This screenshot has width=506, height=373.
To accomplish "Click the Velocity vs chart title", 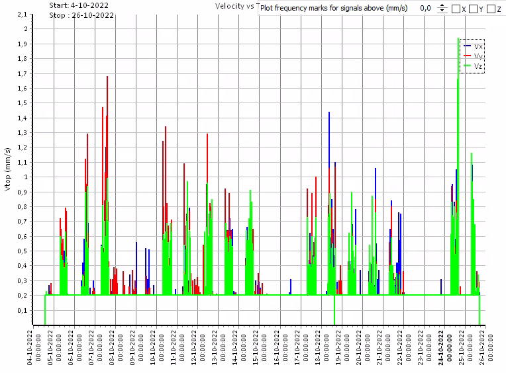I will point(234,5).
